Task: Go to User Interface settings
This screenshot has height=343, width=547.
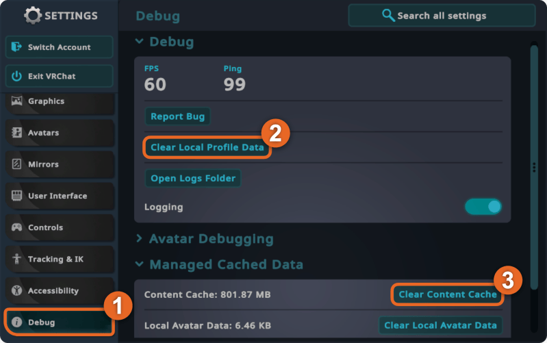Action: [x=60, y=196]
